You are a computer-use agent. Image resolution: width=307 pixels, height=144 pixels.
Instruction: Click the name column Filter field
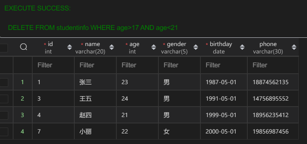pos(95,65)
